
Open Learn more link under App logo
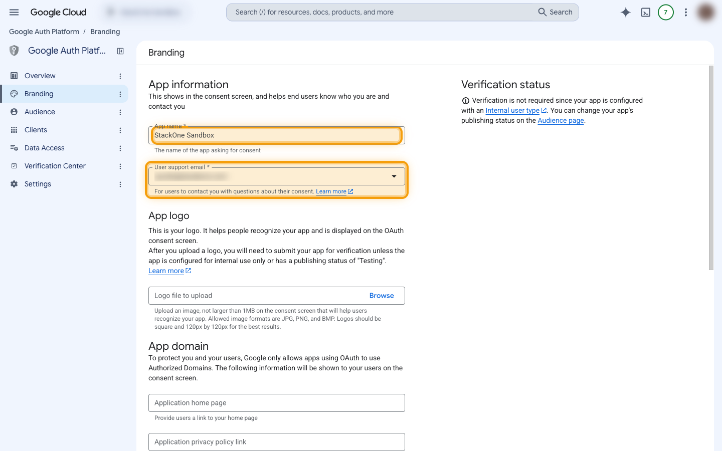[x=169, y=271]
